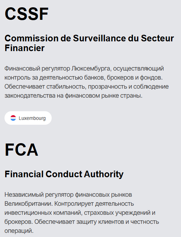Click the line starting Независимый регулятор
181x237 pixels.
[x=68, y=195]
